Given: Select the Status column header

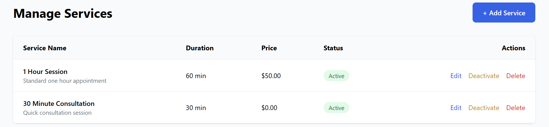Looking at the screenshot, I should coord(333,48).
